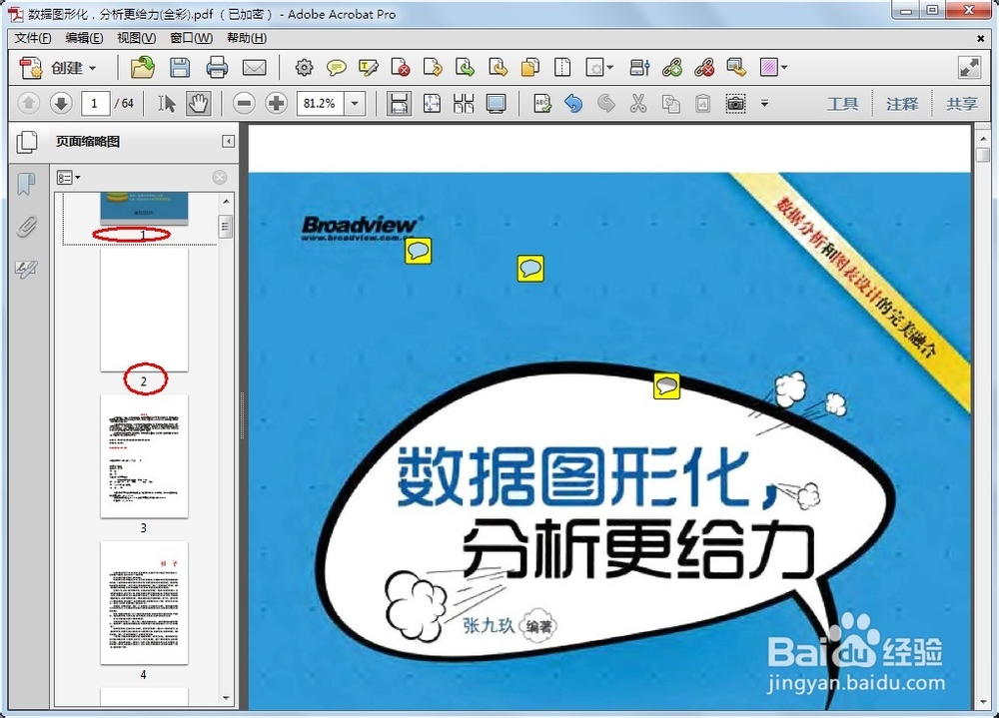
Task: Open the File (文件) menu
Action: tap(33, 38)
